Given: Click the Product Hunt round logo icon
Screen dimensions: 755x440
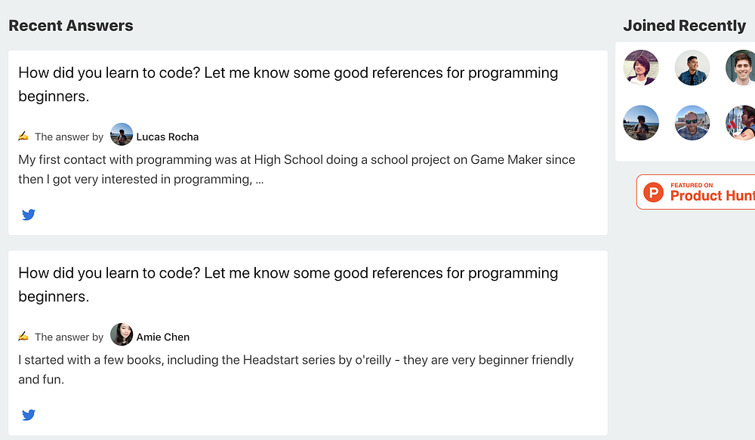Looking at the screenshot, I should point(653,192).
